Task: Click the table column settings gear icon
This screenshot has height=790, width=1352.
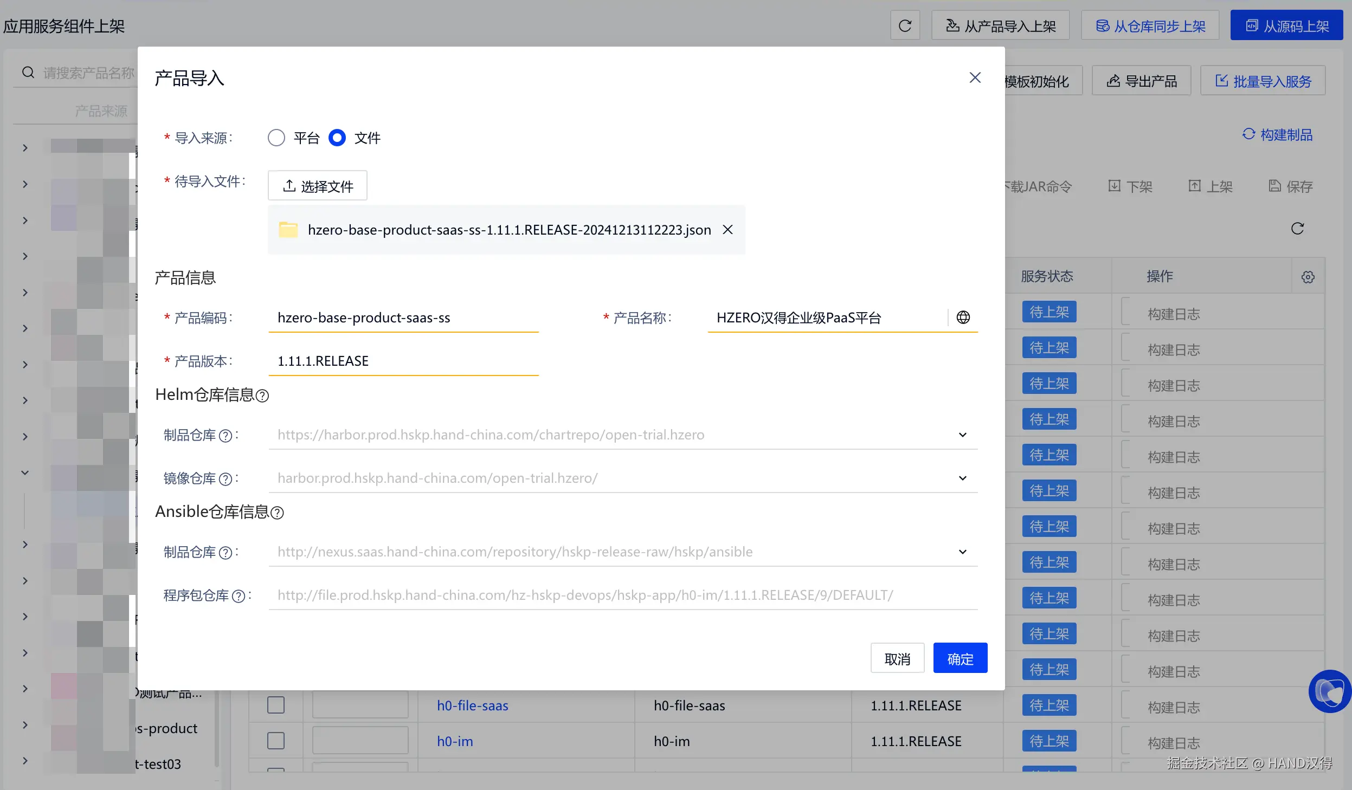Action: click(x=1308, y=277)
